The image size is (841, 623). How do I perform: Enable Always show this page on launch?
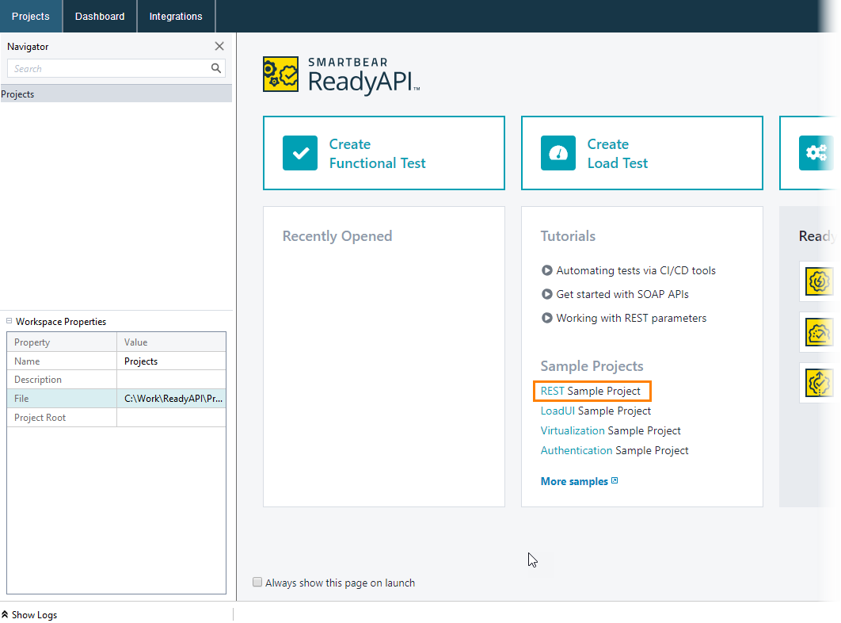pyautogui.click(x=257, y=583)
